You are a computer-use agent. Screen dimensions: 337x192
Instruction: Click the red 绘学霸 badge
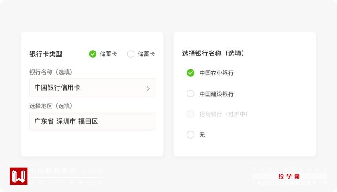[x=289, y=176]
